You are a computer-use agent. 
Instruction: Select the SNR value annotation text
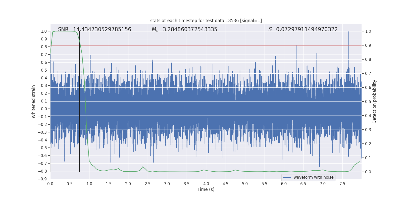coord(94,29)
